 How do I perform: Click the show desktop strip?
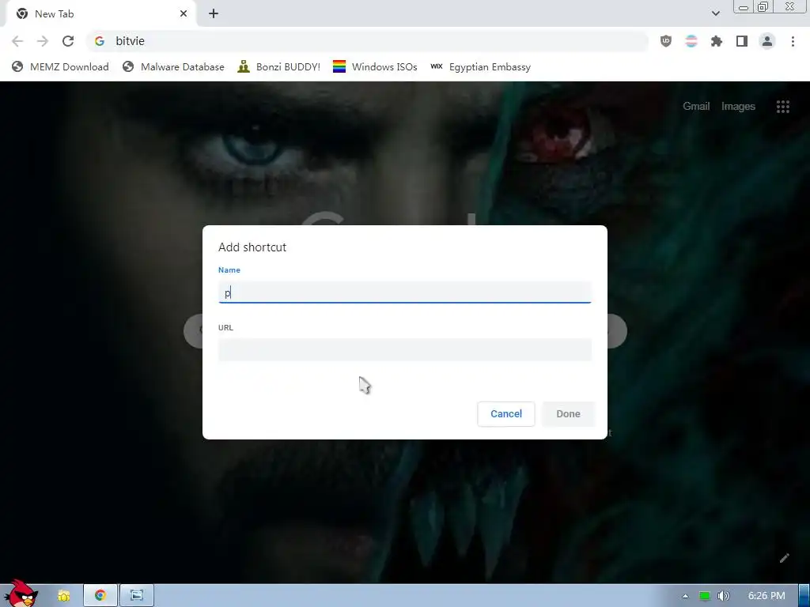coord(804,596)
